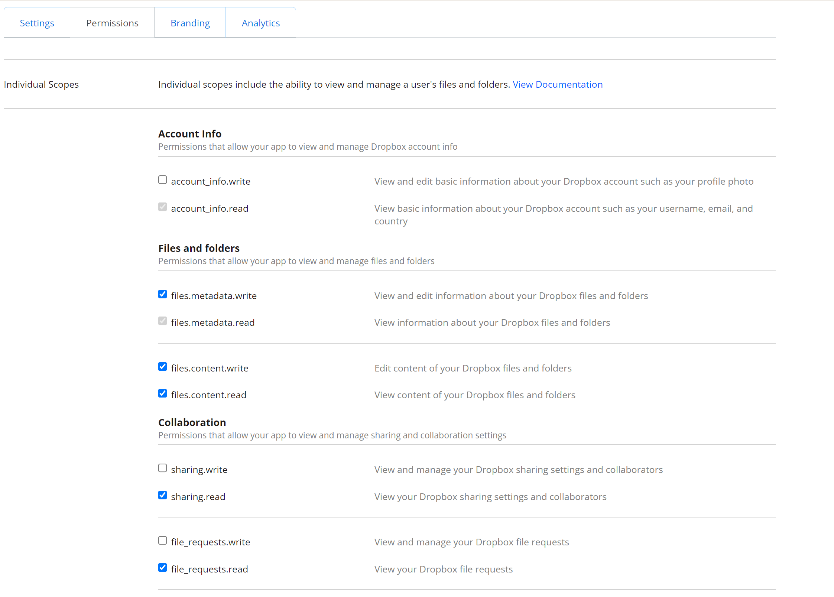834x597 pixels.
Task: Uncheck the file_requests.read checkbox
Action: (162, 568)
